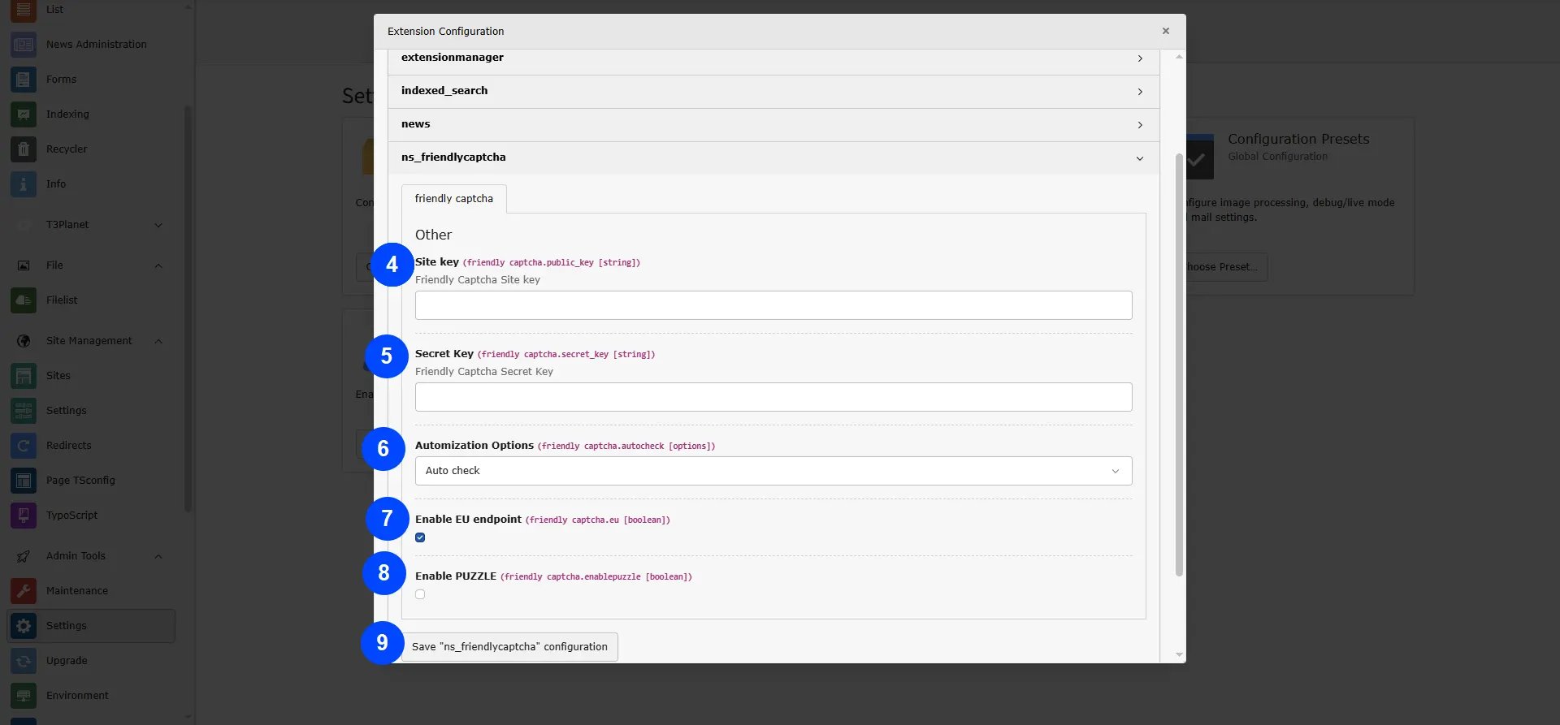Collapse the Site Management menu group
This screenshot has height=725, width=1560.
coord(158,341)
